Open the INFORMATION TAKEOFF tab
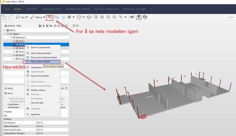 78,9
